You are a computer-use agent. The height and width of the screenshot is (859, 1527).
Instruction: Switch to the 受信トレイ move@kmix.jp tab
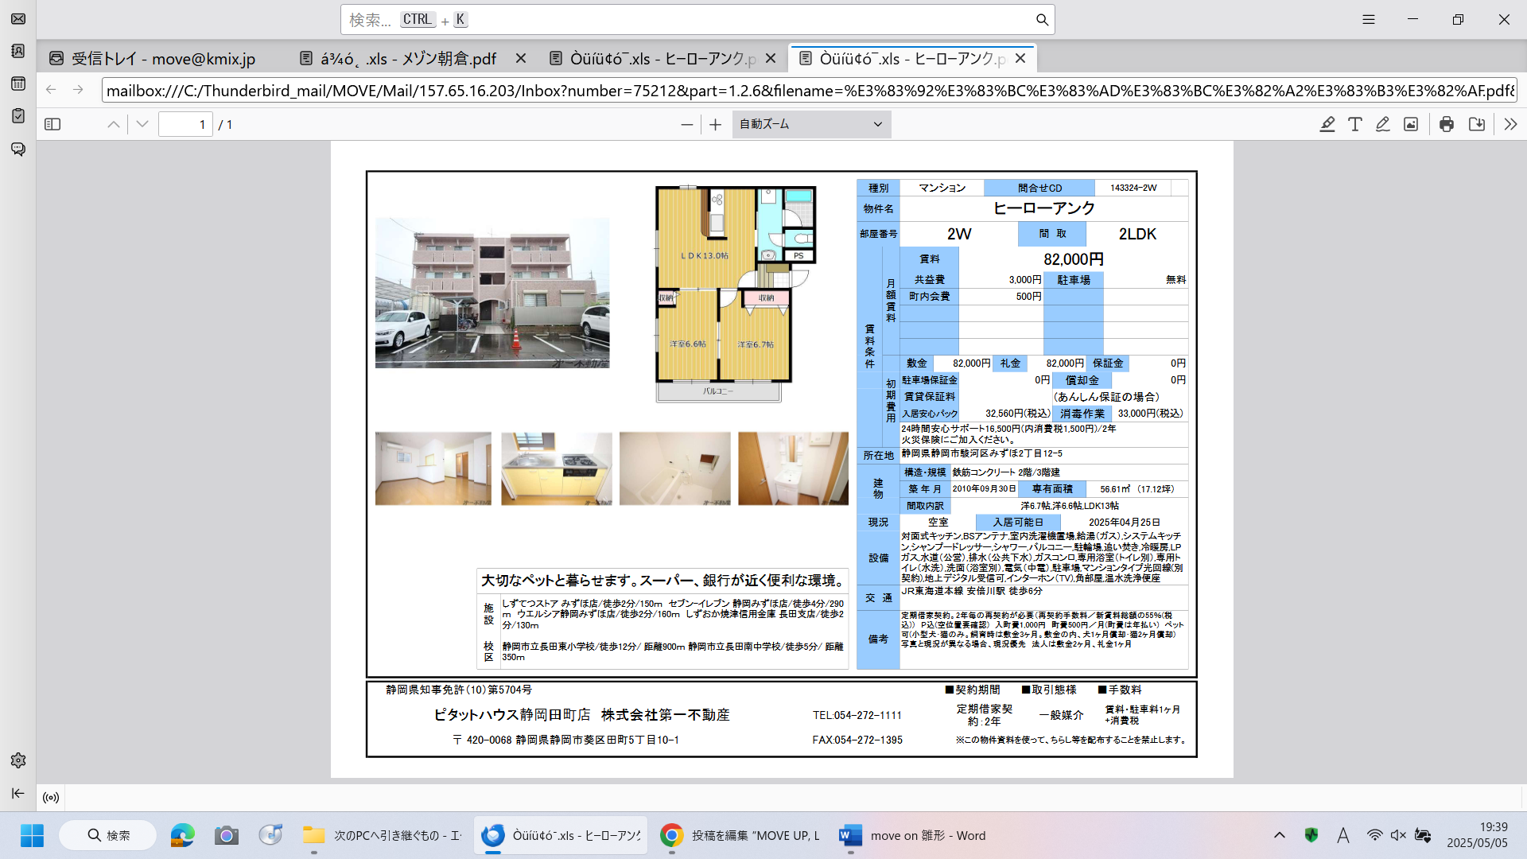coord(163,59)
